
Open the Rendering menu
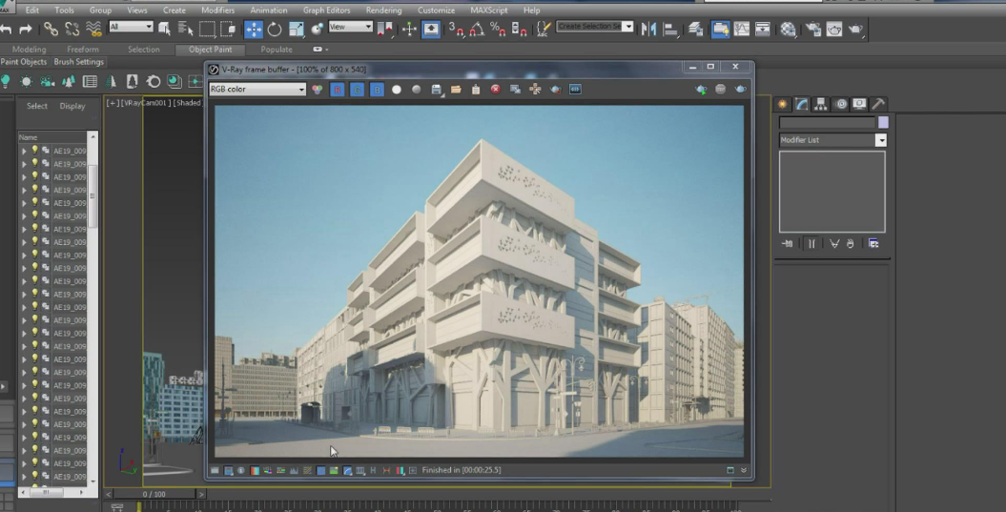pos(383,10)
